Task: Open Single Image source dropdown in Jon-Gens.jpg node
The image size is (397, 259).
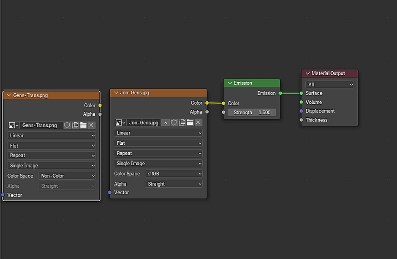Action: (158, 163)
